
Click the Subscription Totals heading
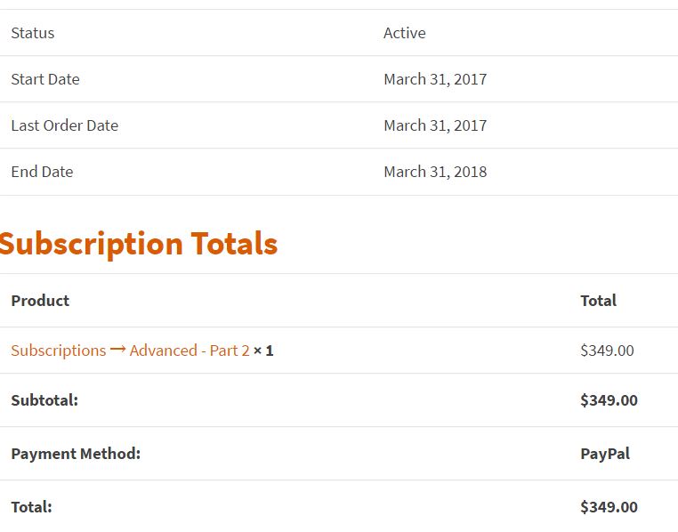click(138, 244)
